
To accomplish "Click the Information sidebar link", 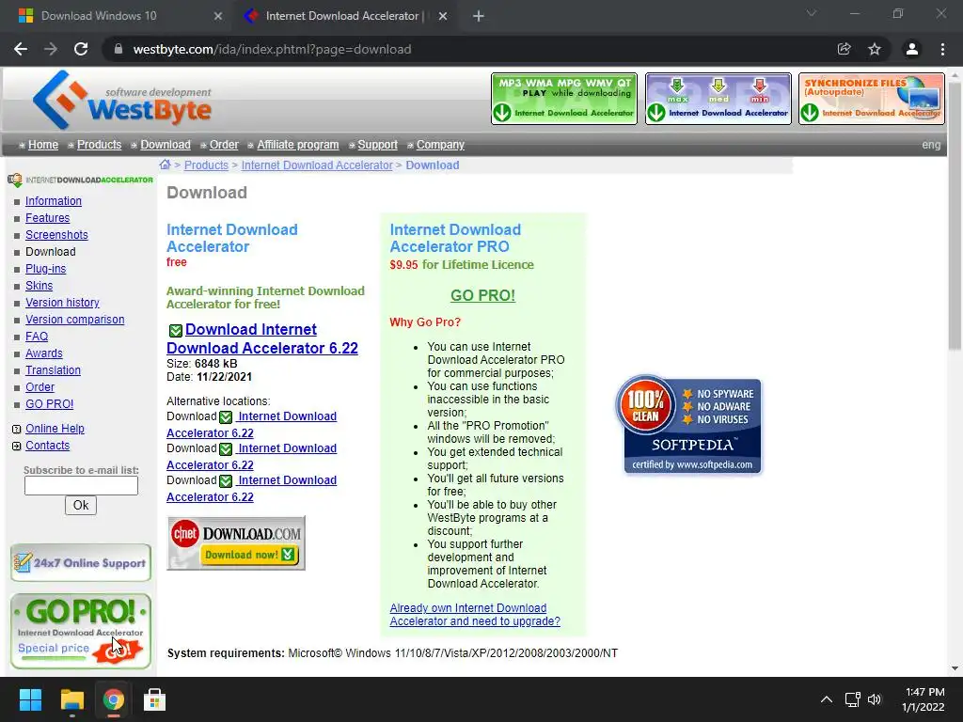I will (54, 201).
